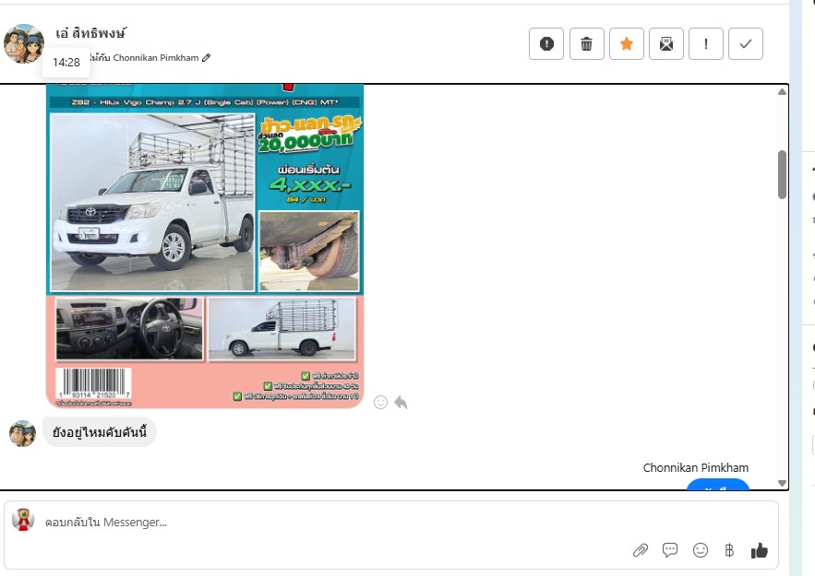Image resolution: width=815 pixels, height=576 pixels.
Task: Reply to the car image message
Action: click(401, 402)
